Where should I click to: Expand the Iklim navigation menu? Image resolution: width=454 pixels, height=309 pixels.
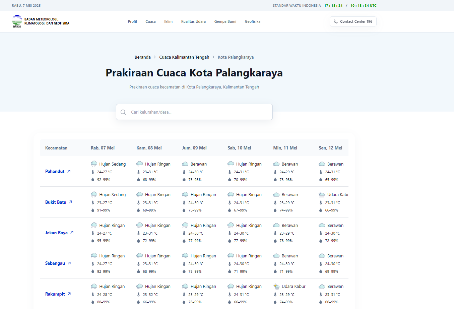tap(168, 21)
